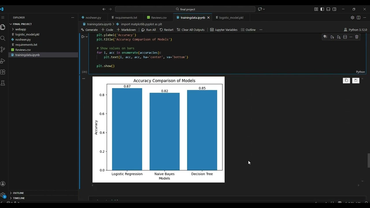Open the Accounts icon in activity bar

tap(3, 184)
